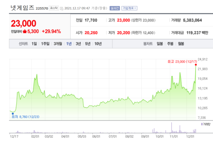The image size is (213, 143).
Task: Switch chart to 10년 range
Action: (x=98, y=44)
